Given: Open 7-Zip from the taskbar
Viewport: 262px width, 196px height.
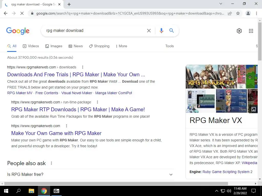Looking at the screenshot, I should tap(56, 191).
